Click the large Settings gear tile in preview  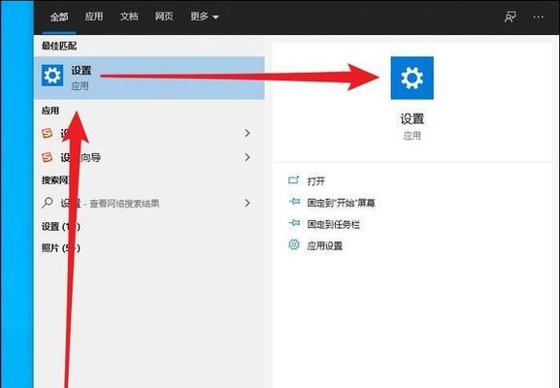pyautogui.click(x=412, y=78)
